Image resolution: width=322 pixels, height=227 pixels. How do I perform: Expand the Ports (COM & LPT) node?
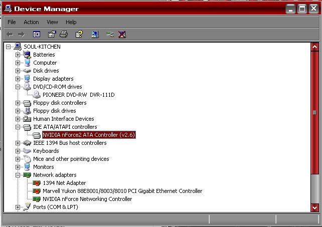[18, 207]
